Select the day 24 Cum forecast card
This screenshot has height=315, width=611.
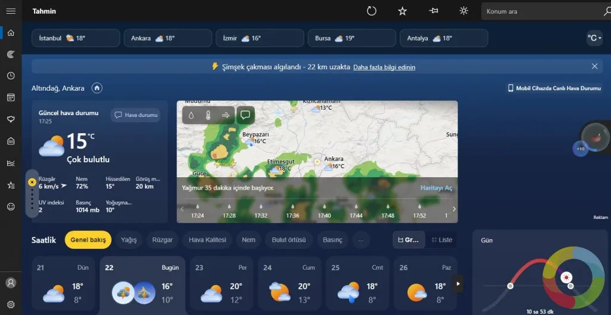coord(289,283)
